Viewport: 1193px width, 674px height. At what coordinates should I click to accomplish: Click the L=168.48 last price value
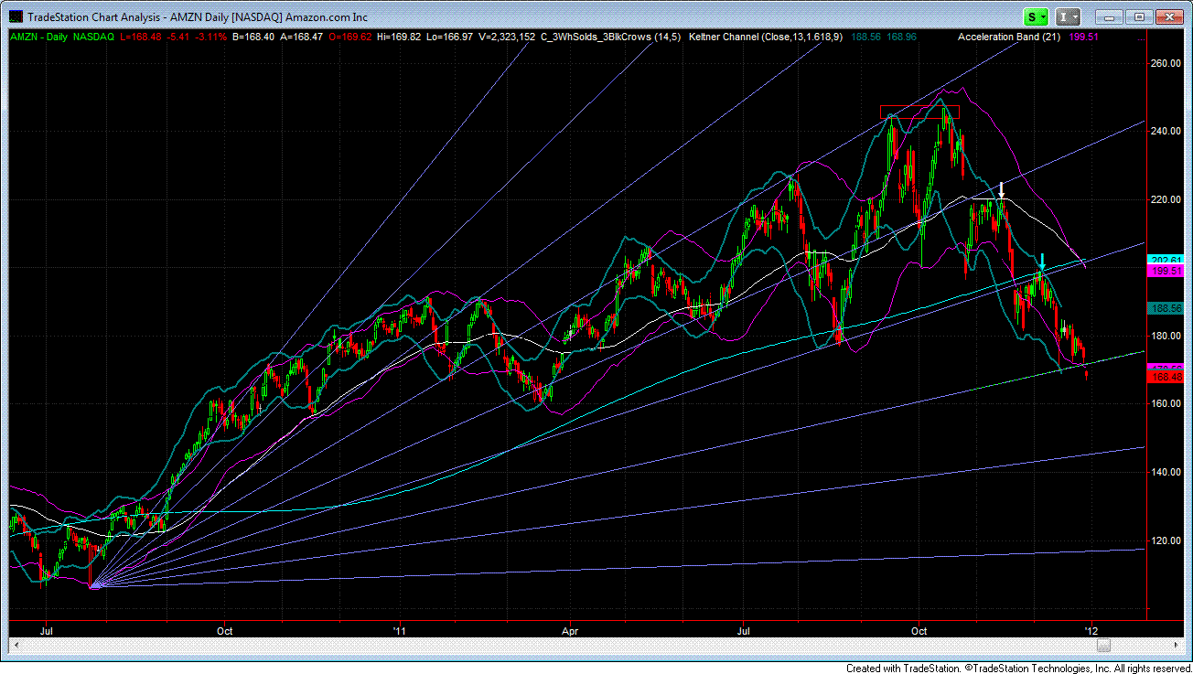tap(142, 37)
